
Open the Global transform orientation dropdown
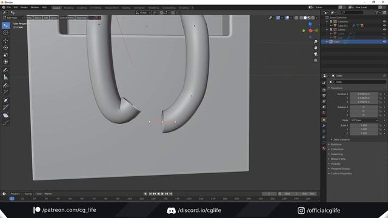pos(143,13)
